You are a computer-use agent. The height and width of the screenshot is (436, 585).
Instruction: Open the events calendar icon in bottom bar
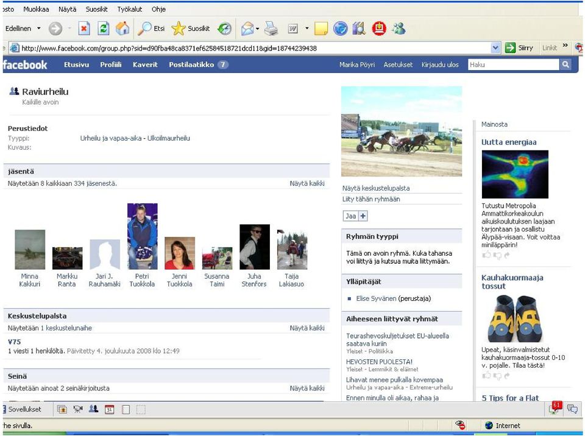109,410
